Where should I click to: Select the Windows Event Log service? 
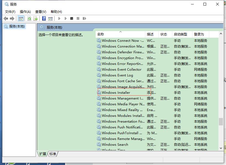(157, 75)
